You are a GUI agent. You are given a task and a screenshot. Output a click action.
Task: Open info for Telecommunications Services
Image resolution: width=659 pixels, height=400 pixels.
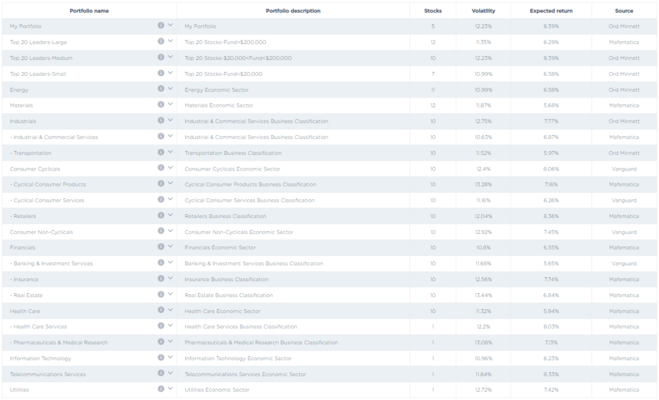[x=161, y=373]
